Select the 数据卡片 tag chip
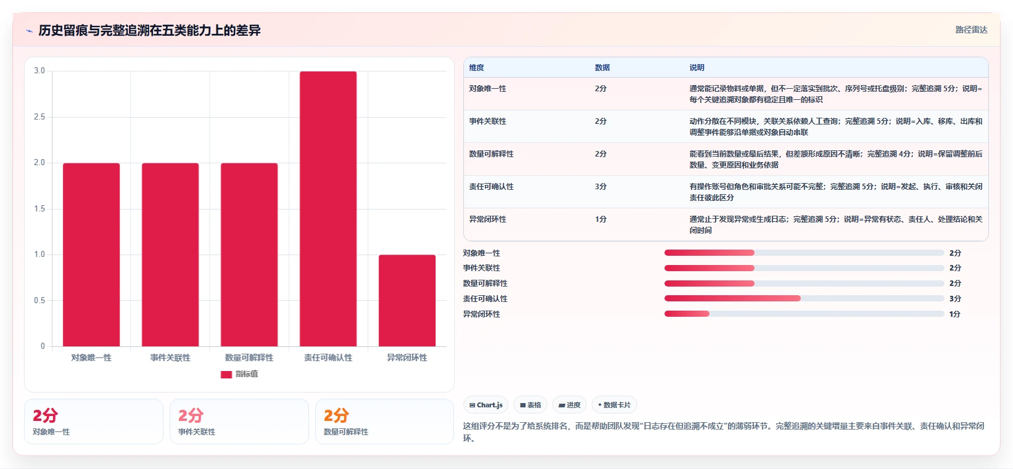The height and width of the screenshot is (469, 1013). 614,405
